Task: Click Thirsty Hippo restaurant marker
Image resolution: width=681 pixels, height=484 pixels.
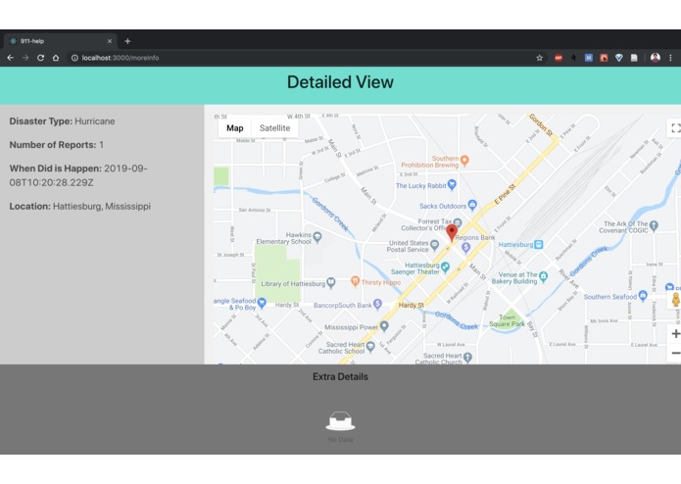Action: [x=355, y=281]
